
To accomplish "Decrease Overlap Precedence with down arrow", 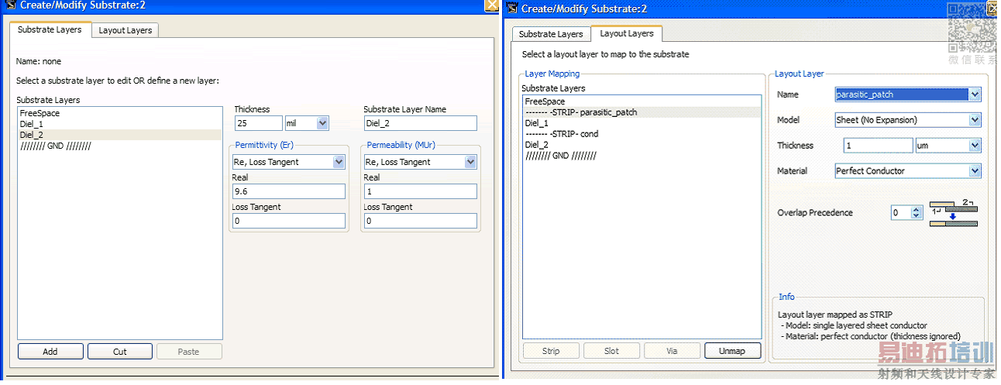I will (x=917, y=216).
